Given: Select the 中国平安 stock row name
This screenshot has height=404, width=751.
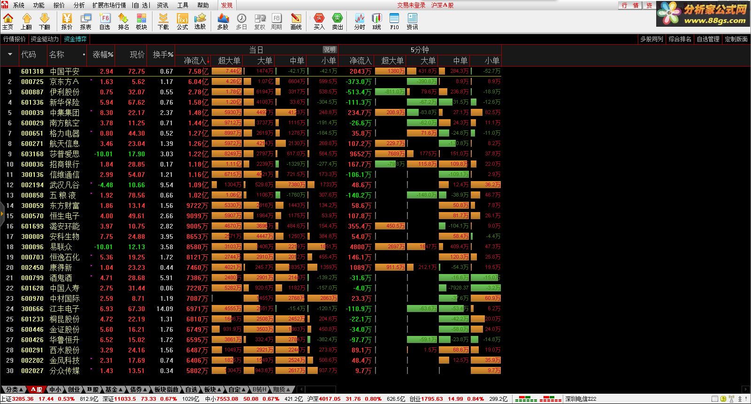Looking at the screenshot, I should [x=64, y=71].
